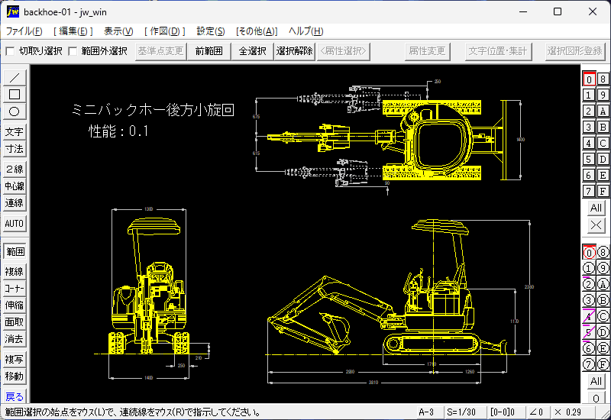The image size is (611, 420).
Task: Select the 移動 move tool
Action: pyautogui.click(x=15, y=376)
